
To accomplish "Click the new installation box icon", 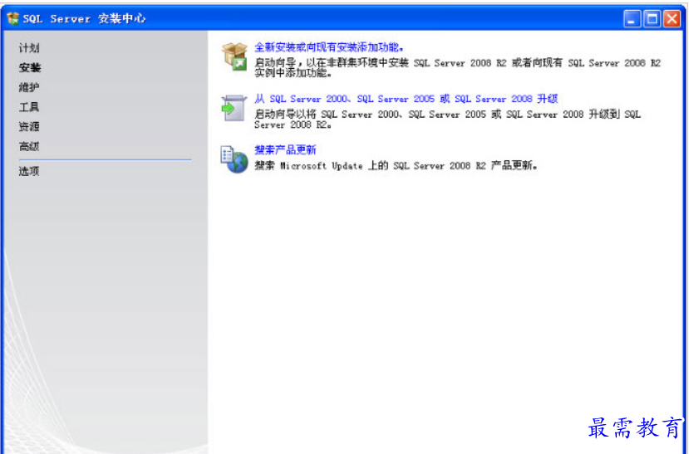I will click(x=234, y=56).
